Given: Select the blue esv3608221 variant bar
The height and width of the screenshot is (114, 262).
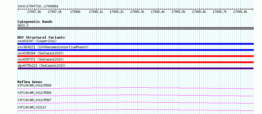Looking at the screenshot, I should click(x=135, y=50).
